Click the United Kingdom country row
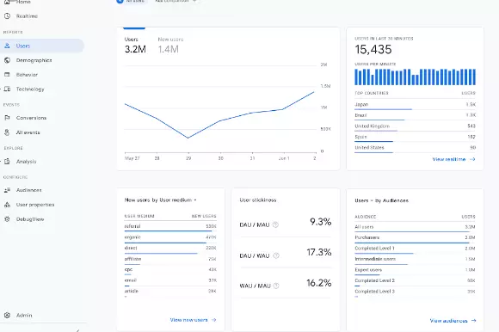 click(x=415, y=126)
